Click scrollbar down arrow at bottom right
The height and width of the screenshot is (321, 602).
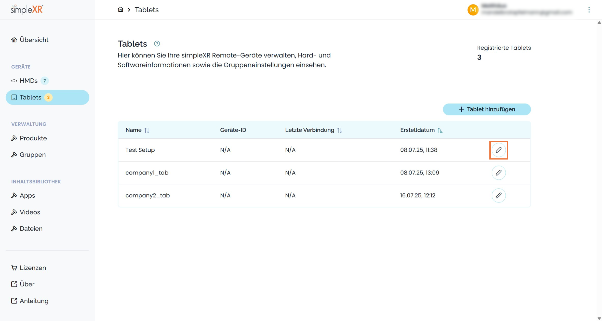point(599,318)
